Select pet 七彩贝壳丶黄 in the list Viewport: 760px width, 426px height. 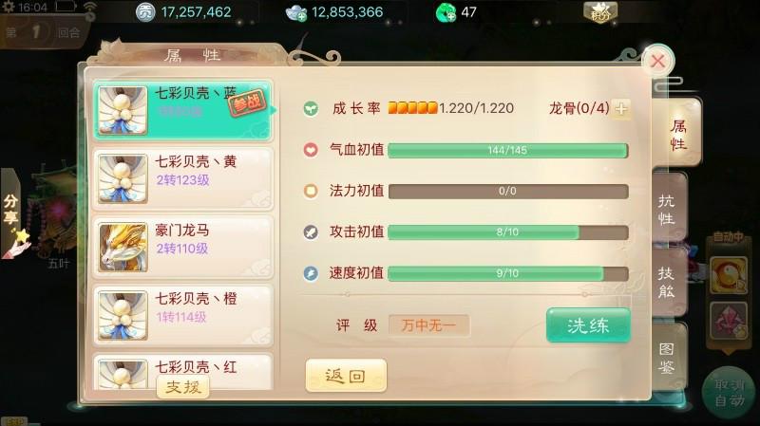click(x=182, y=178)
